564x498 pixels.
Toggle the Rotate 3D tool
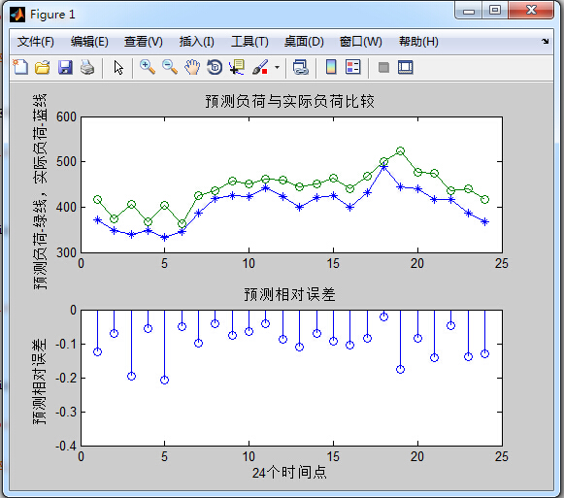tap(215, 67)
